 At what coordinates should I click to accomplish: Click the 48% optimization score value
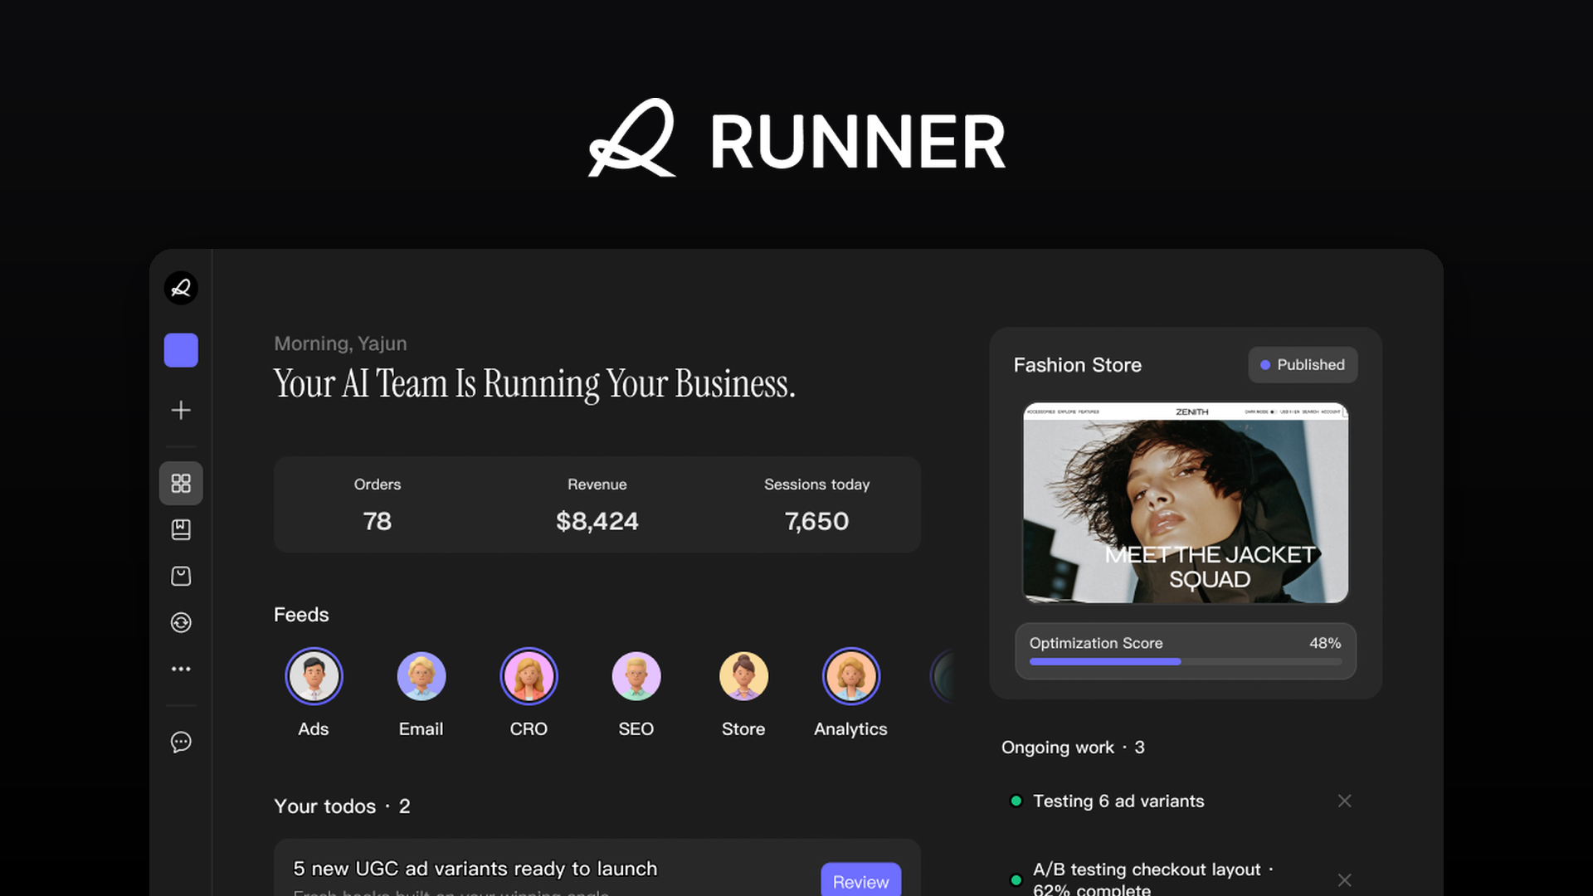pyautogui.click(x=1325, y=643)
